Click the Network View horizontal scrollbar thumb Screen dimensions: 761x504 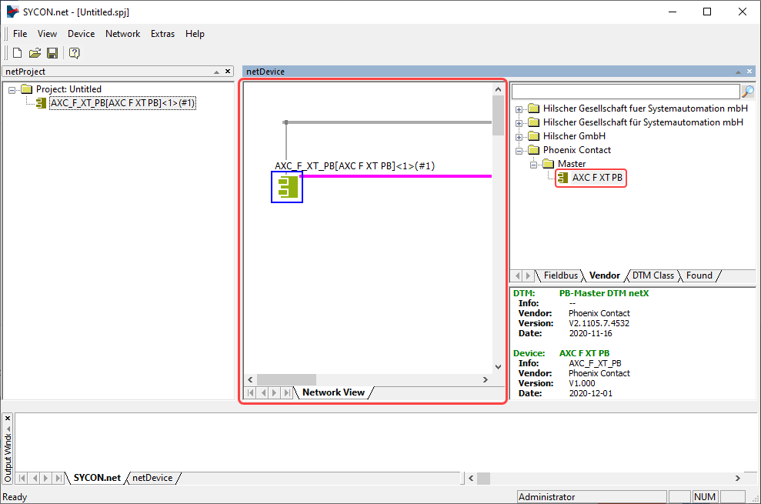pyautogui.click(x=286, y=379)
